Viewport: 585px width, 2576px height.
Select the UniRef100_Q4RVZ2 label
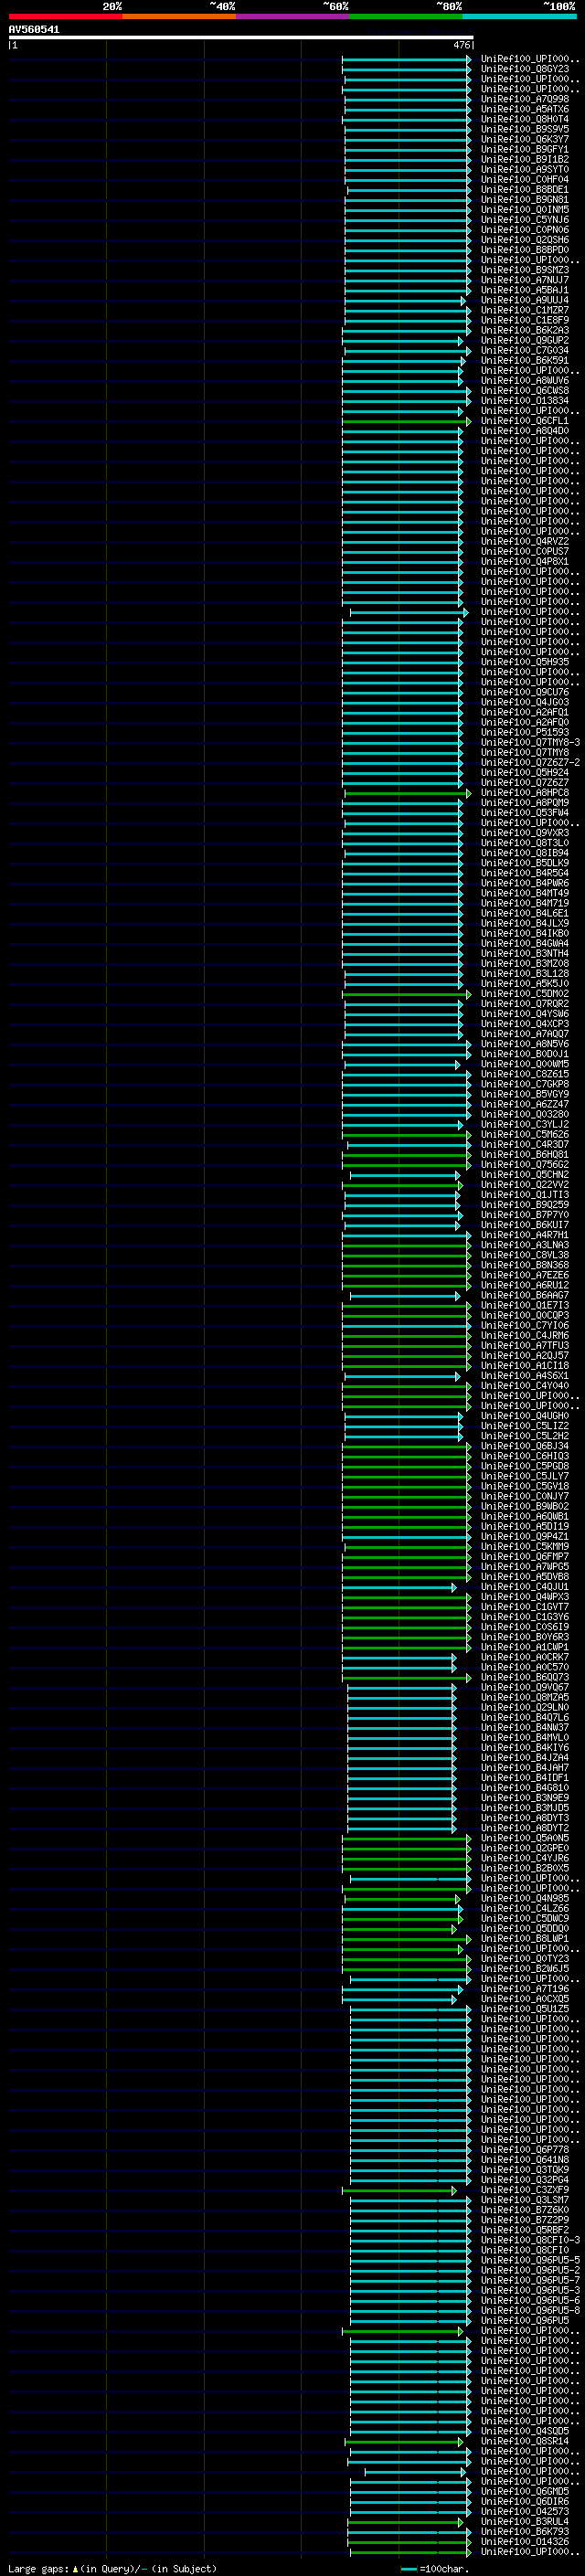coord(525,541)
